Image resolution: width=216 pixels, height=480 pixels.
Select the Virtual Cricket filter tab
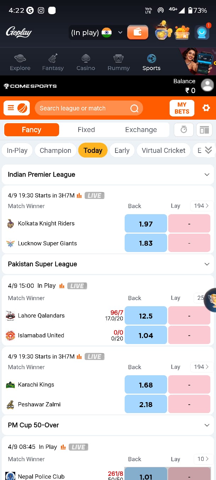(x=163, y=150)
